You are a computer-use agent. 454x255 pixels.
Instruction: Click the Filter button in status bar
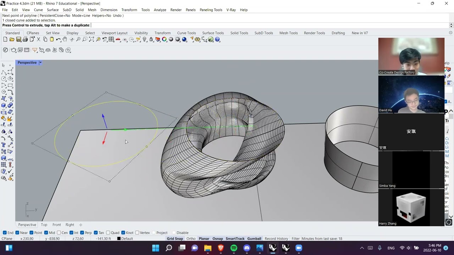[x=295, y=239]
